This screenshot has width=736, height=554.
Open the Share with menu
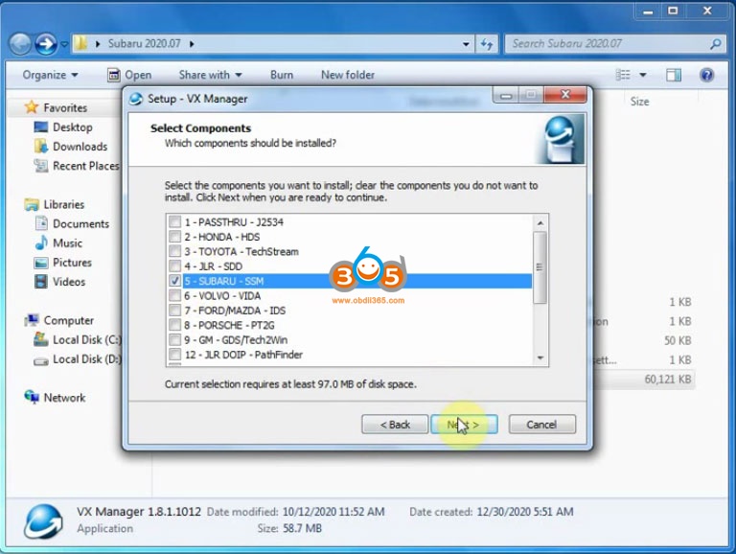click(x=210, y=75)
